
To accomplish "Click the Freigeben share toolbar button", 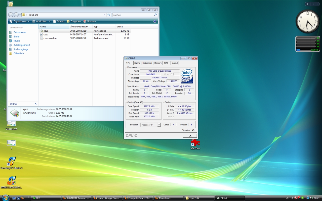I will [73, 21].
